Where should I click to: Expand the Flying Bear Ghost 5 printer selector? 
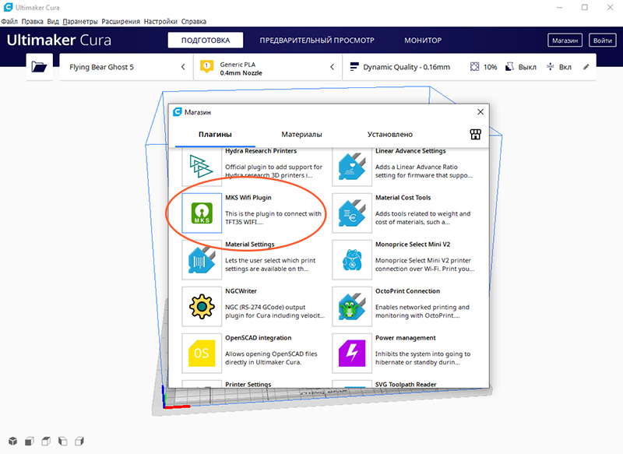pyautogui.click(x=126, y=67)
